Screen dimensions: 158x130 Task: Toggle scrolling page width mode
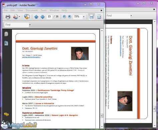point(91,17)
